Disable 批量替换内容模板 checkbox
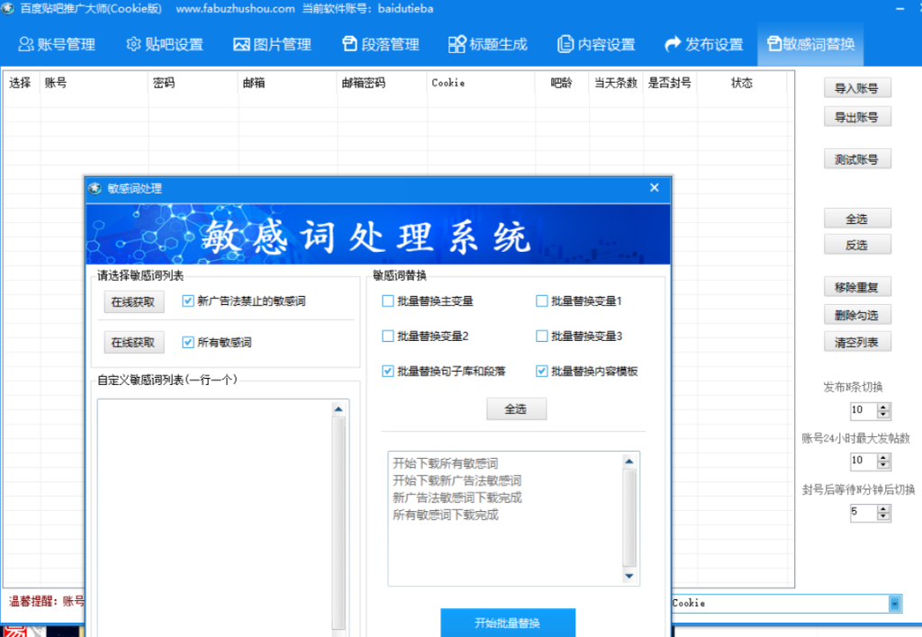The height and width of the screenshot is (637, 922). [x=542, y=371]
